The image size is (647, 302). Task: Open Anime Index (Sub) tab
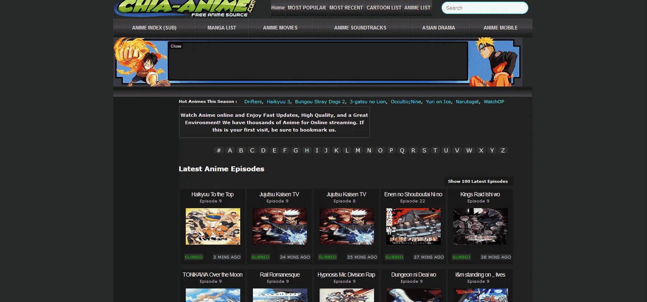click(154, 28)
